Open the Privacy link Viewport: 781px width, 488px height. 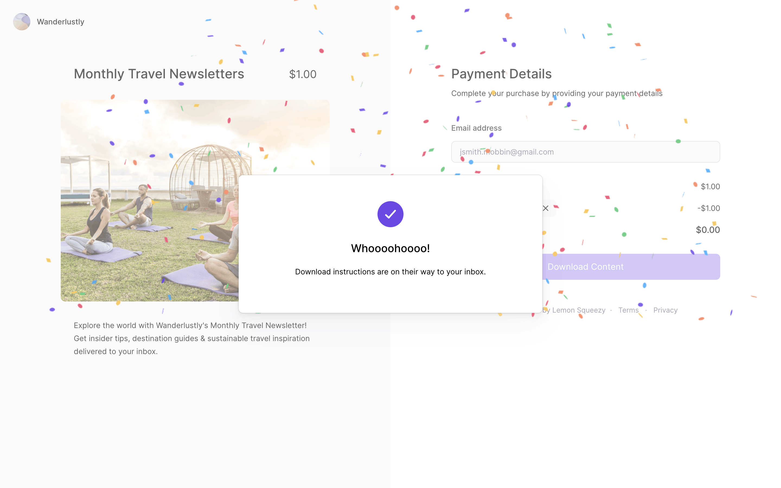coord(665,310)
